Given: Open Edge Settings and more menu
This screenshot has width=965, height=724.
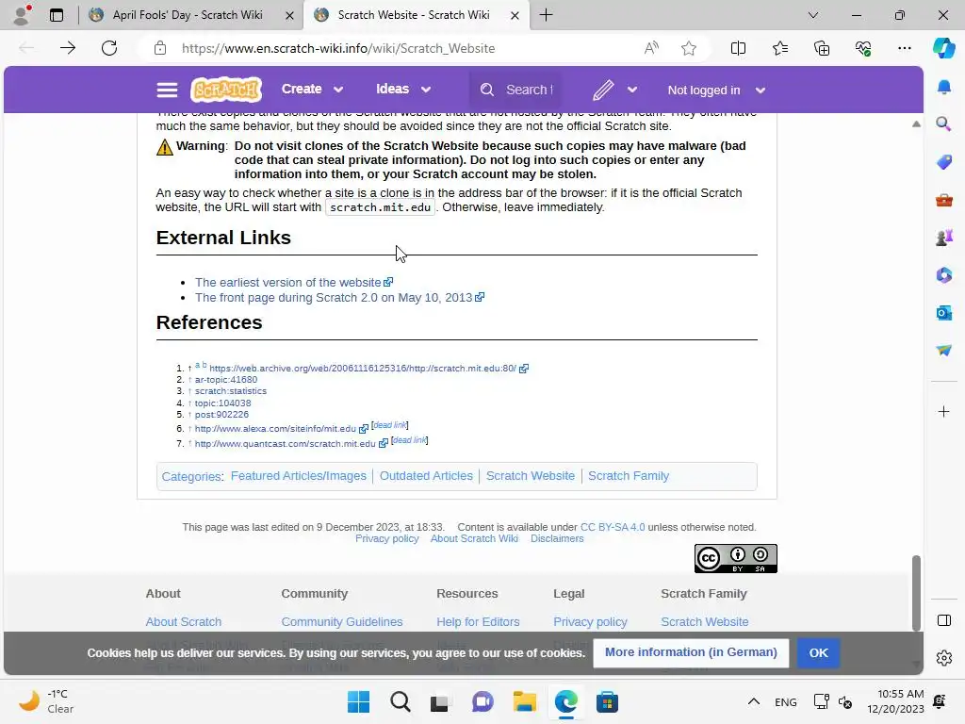Looking at the screenshot, I should tap(904, 48).
